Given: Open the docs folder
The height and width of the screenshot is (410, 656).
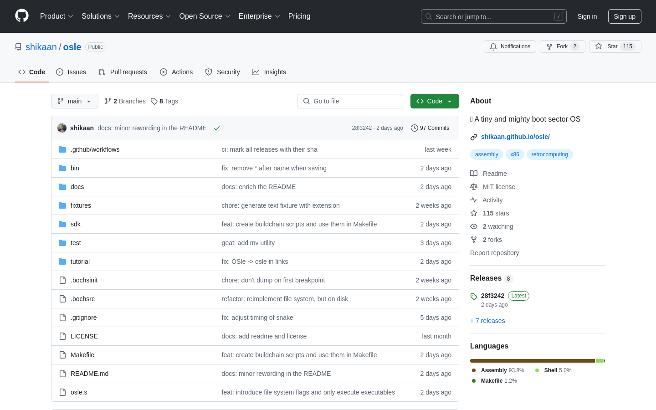Looking at the screenshot, I should pos(77,187).
